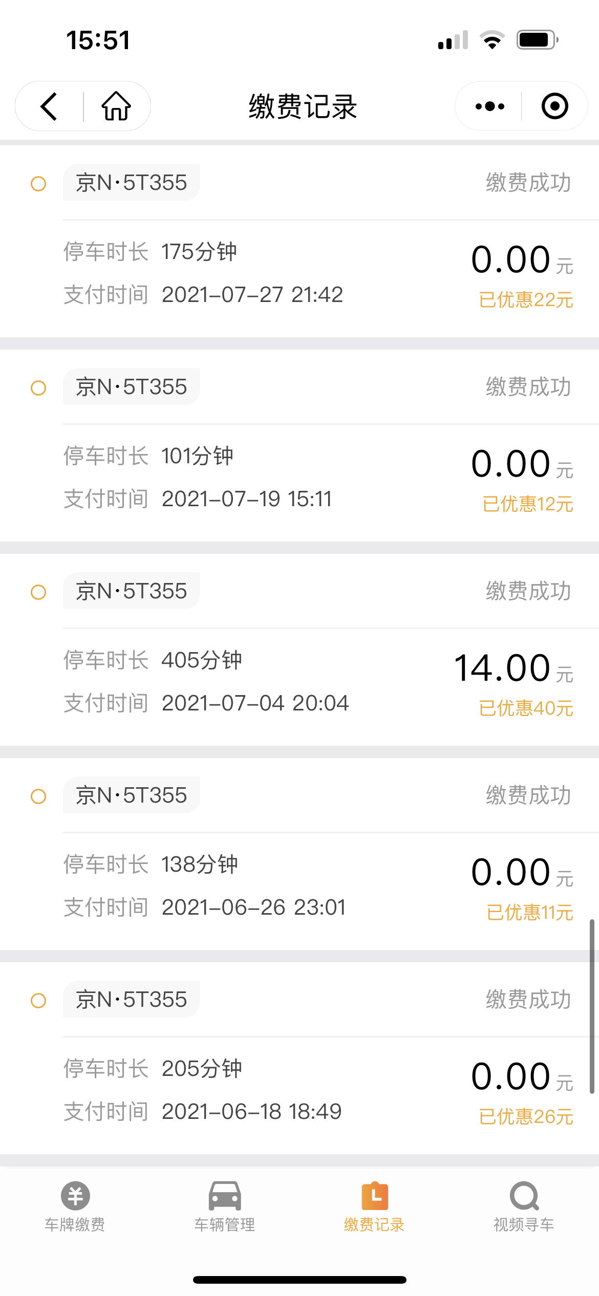Screen dimensions: 599x1296
Task: Tap the 已优惠22元 discount label
Action: click(526, 300)
